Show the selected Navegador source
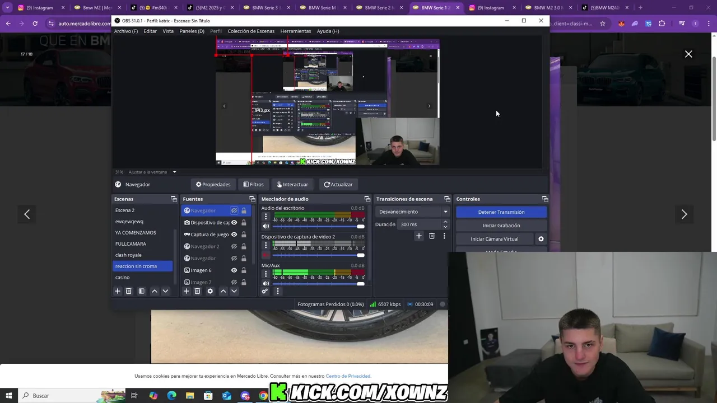 [234, 210]
